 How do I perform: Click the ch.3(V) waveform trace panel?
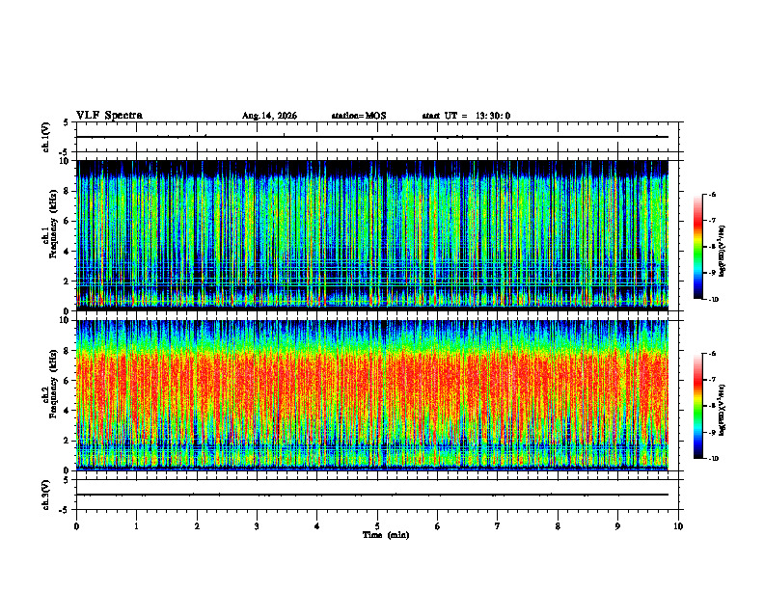[x=377, y=495]
